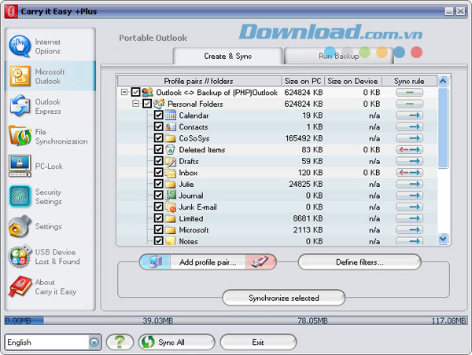Change sync rule for Outlook profile pair
The width and height of the screenshot is (472, 355).
pos(409,92)
